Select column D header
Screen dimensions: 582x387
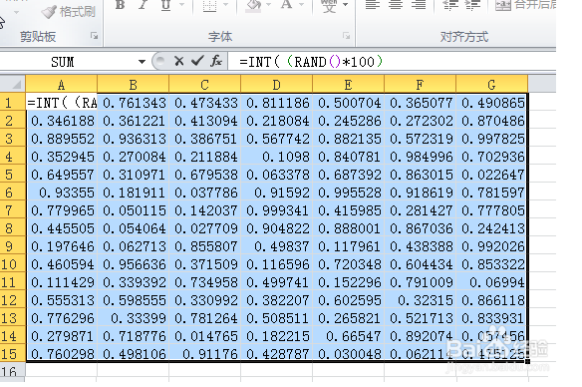tap(276, 85)
